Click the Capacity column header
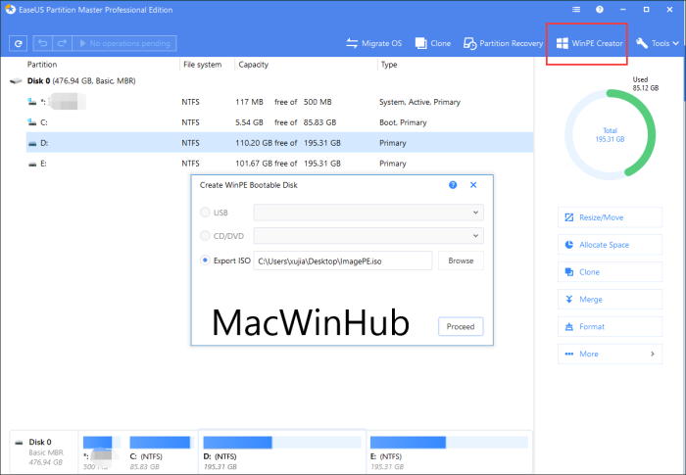 [x=253, y=65]
